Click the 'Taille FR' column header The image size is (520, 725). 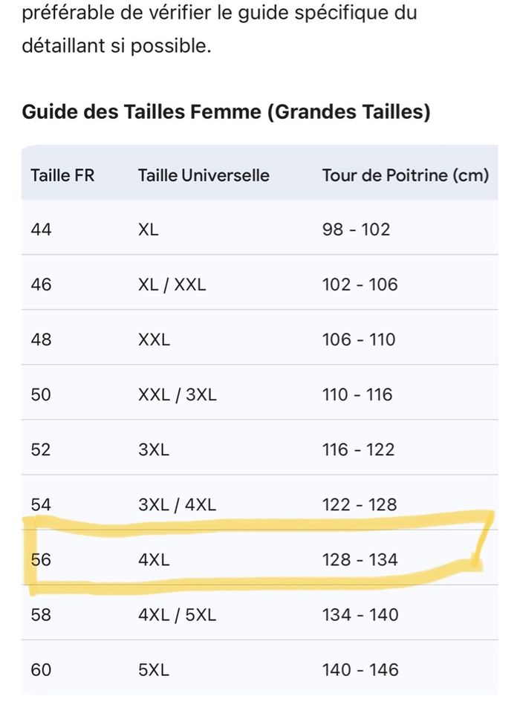point(63,176)
